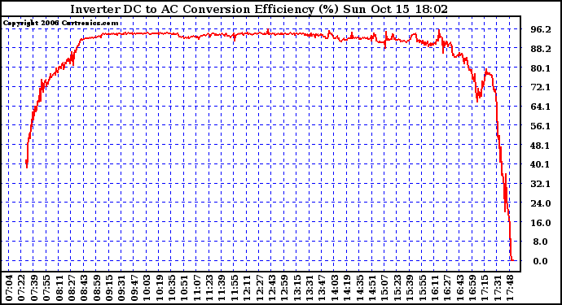Click the 10:51 time axis label
The height and width of the screenshot is (305, 562).
[184, 288]
